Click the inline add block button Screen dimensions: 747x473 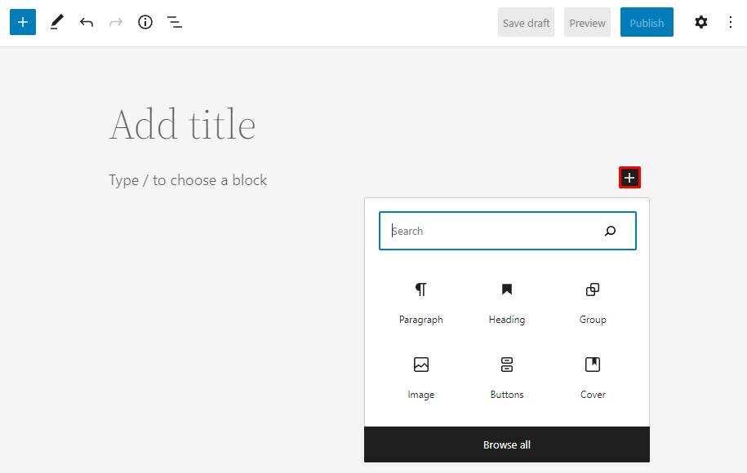tap(629, 178)
